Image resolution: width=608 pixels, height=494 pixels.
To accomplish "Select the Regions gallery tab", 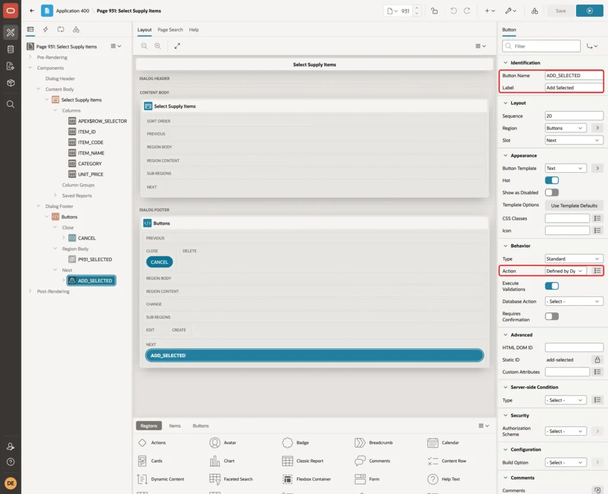I will coord(149,426).
